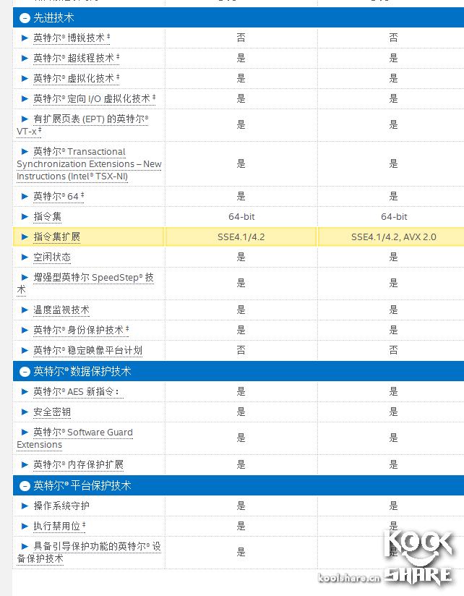
Task: Open the 执行禁用位 link
Action: coord(59,526)
